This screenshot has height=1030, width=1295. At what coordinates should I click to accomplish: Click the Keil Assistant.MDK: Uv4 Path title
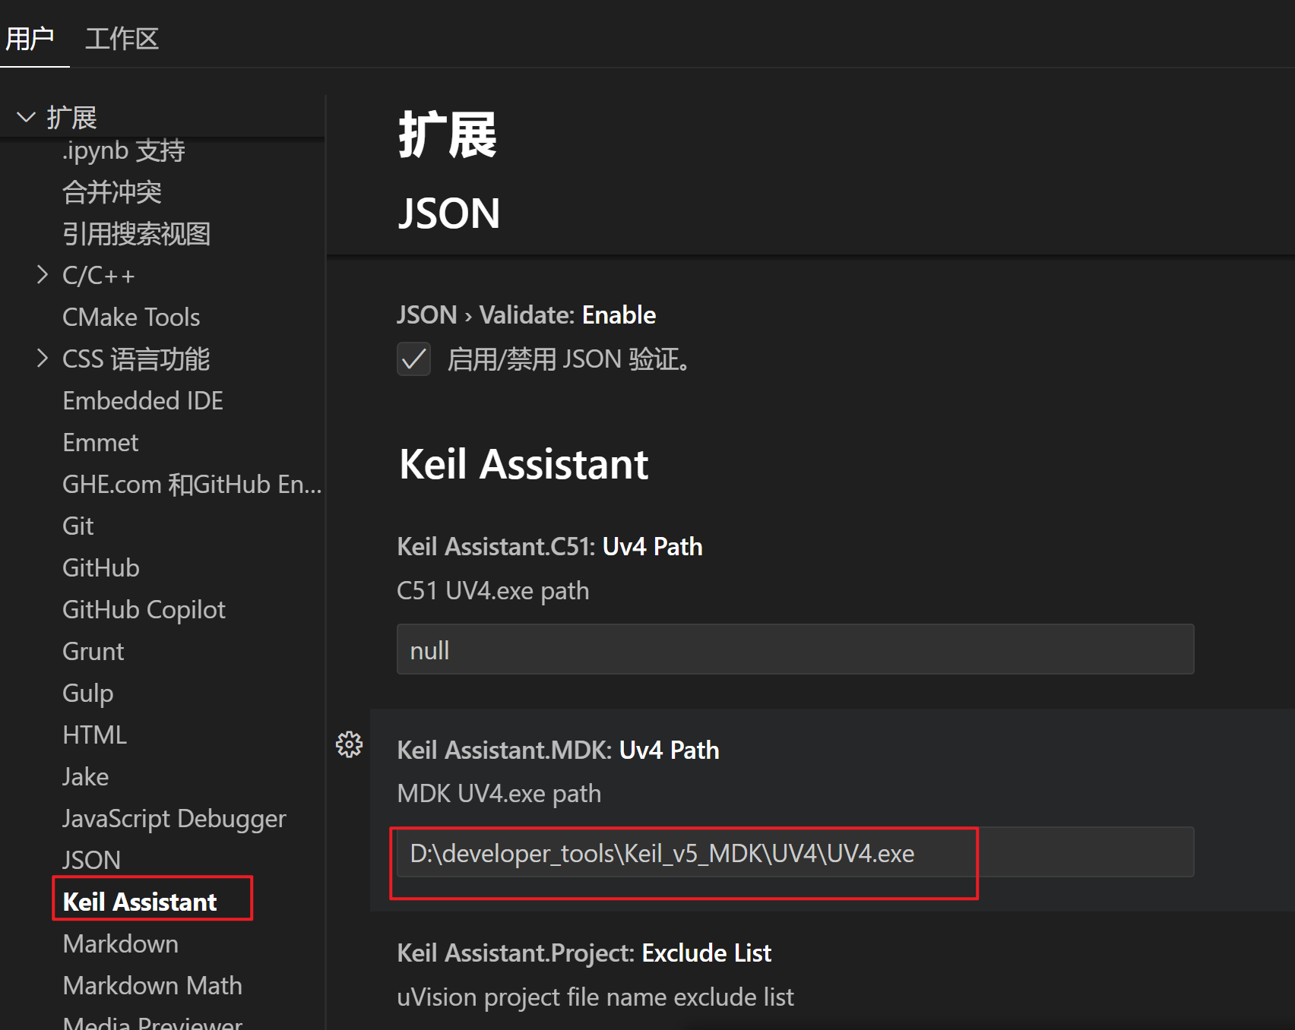pos(559,750)
